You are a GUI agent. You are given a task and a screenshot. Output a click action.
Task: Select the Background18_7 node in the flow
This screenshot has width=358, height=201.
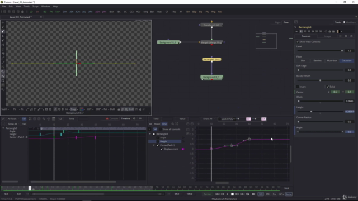coord(211,77)
